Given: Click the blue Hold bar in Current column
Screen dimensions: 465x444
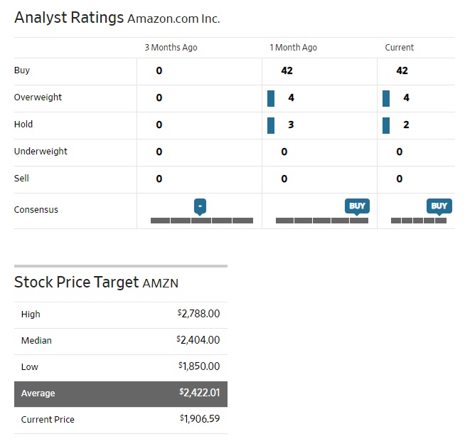Looking at the screenshot, I should (x=386, y=125).
